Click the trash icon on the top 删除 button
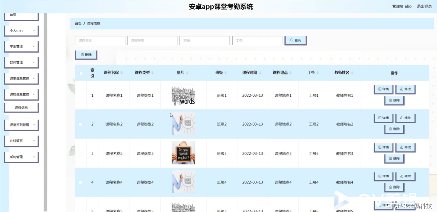This screenshot has width=437, height=212. coord(82,55)
